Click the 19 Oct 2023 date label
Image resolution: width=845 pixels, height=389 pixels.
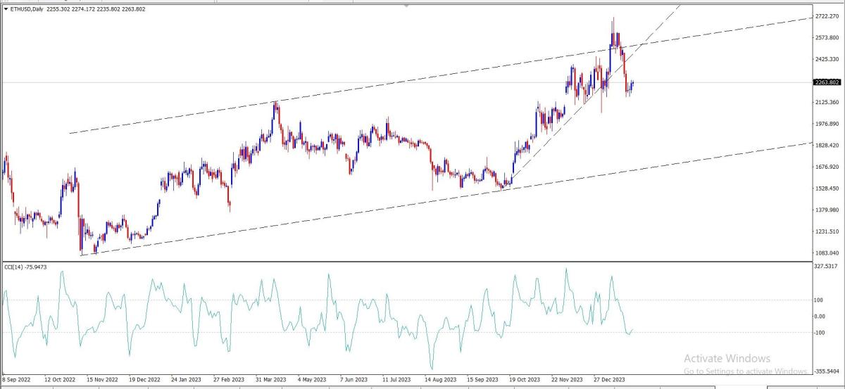click(x=525, y=380)
